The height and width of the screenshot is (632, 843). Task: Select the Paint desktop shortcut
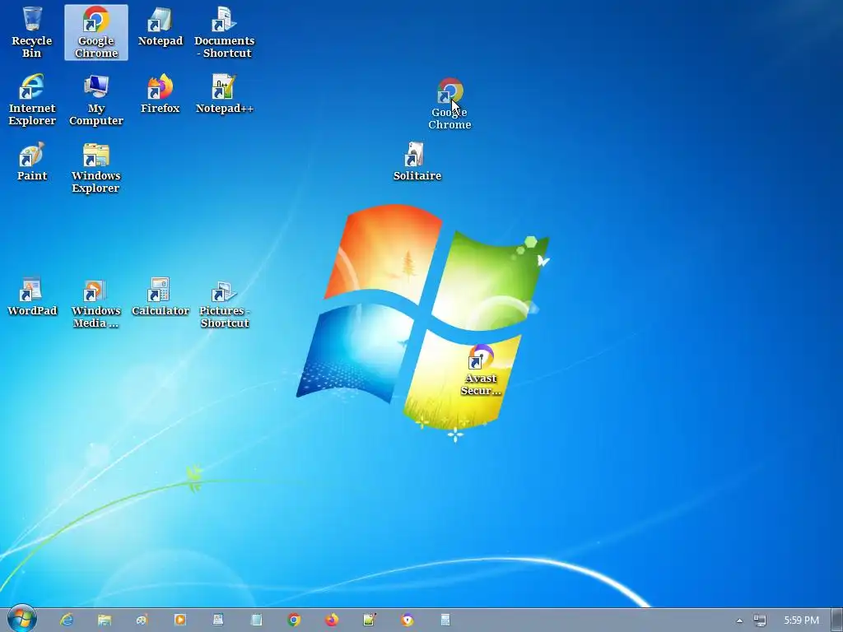[32, 162]
